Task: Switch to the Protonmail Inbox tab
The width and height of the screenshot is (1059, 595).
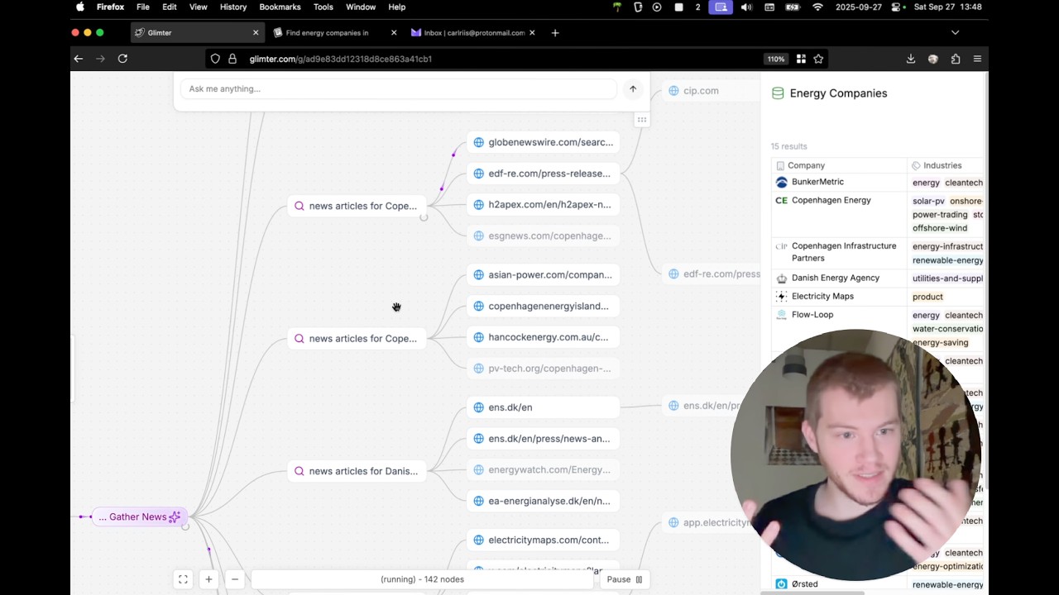Action: 473,33
